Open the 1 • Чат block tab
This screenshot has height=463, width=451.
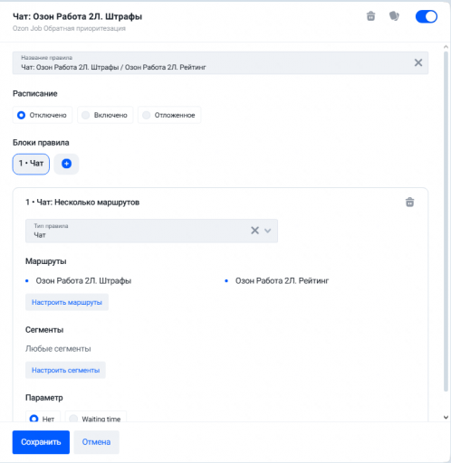click(x=31, y=164)
